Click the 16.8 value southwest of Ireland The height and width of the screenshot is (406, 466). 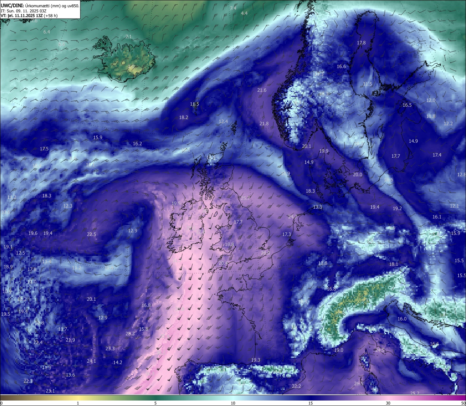(146, 306)
